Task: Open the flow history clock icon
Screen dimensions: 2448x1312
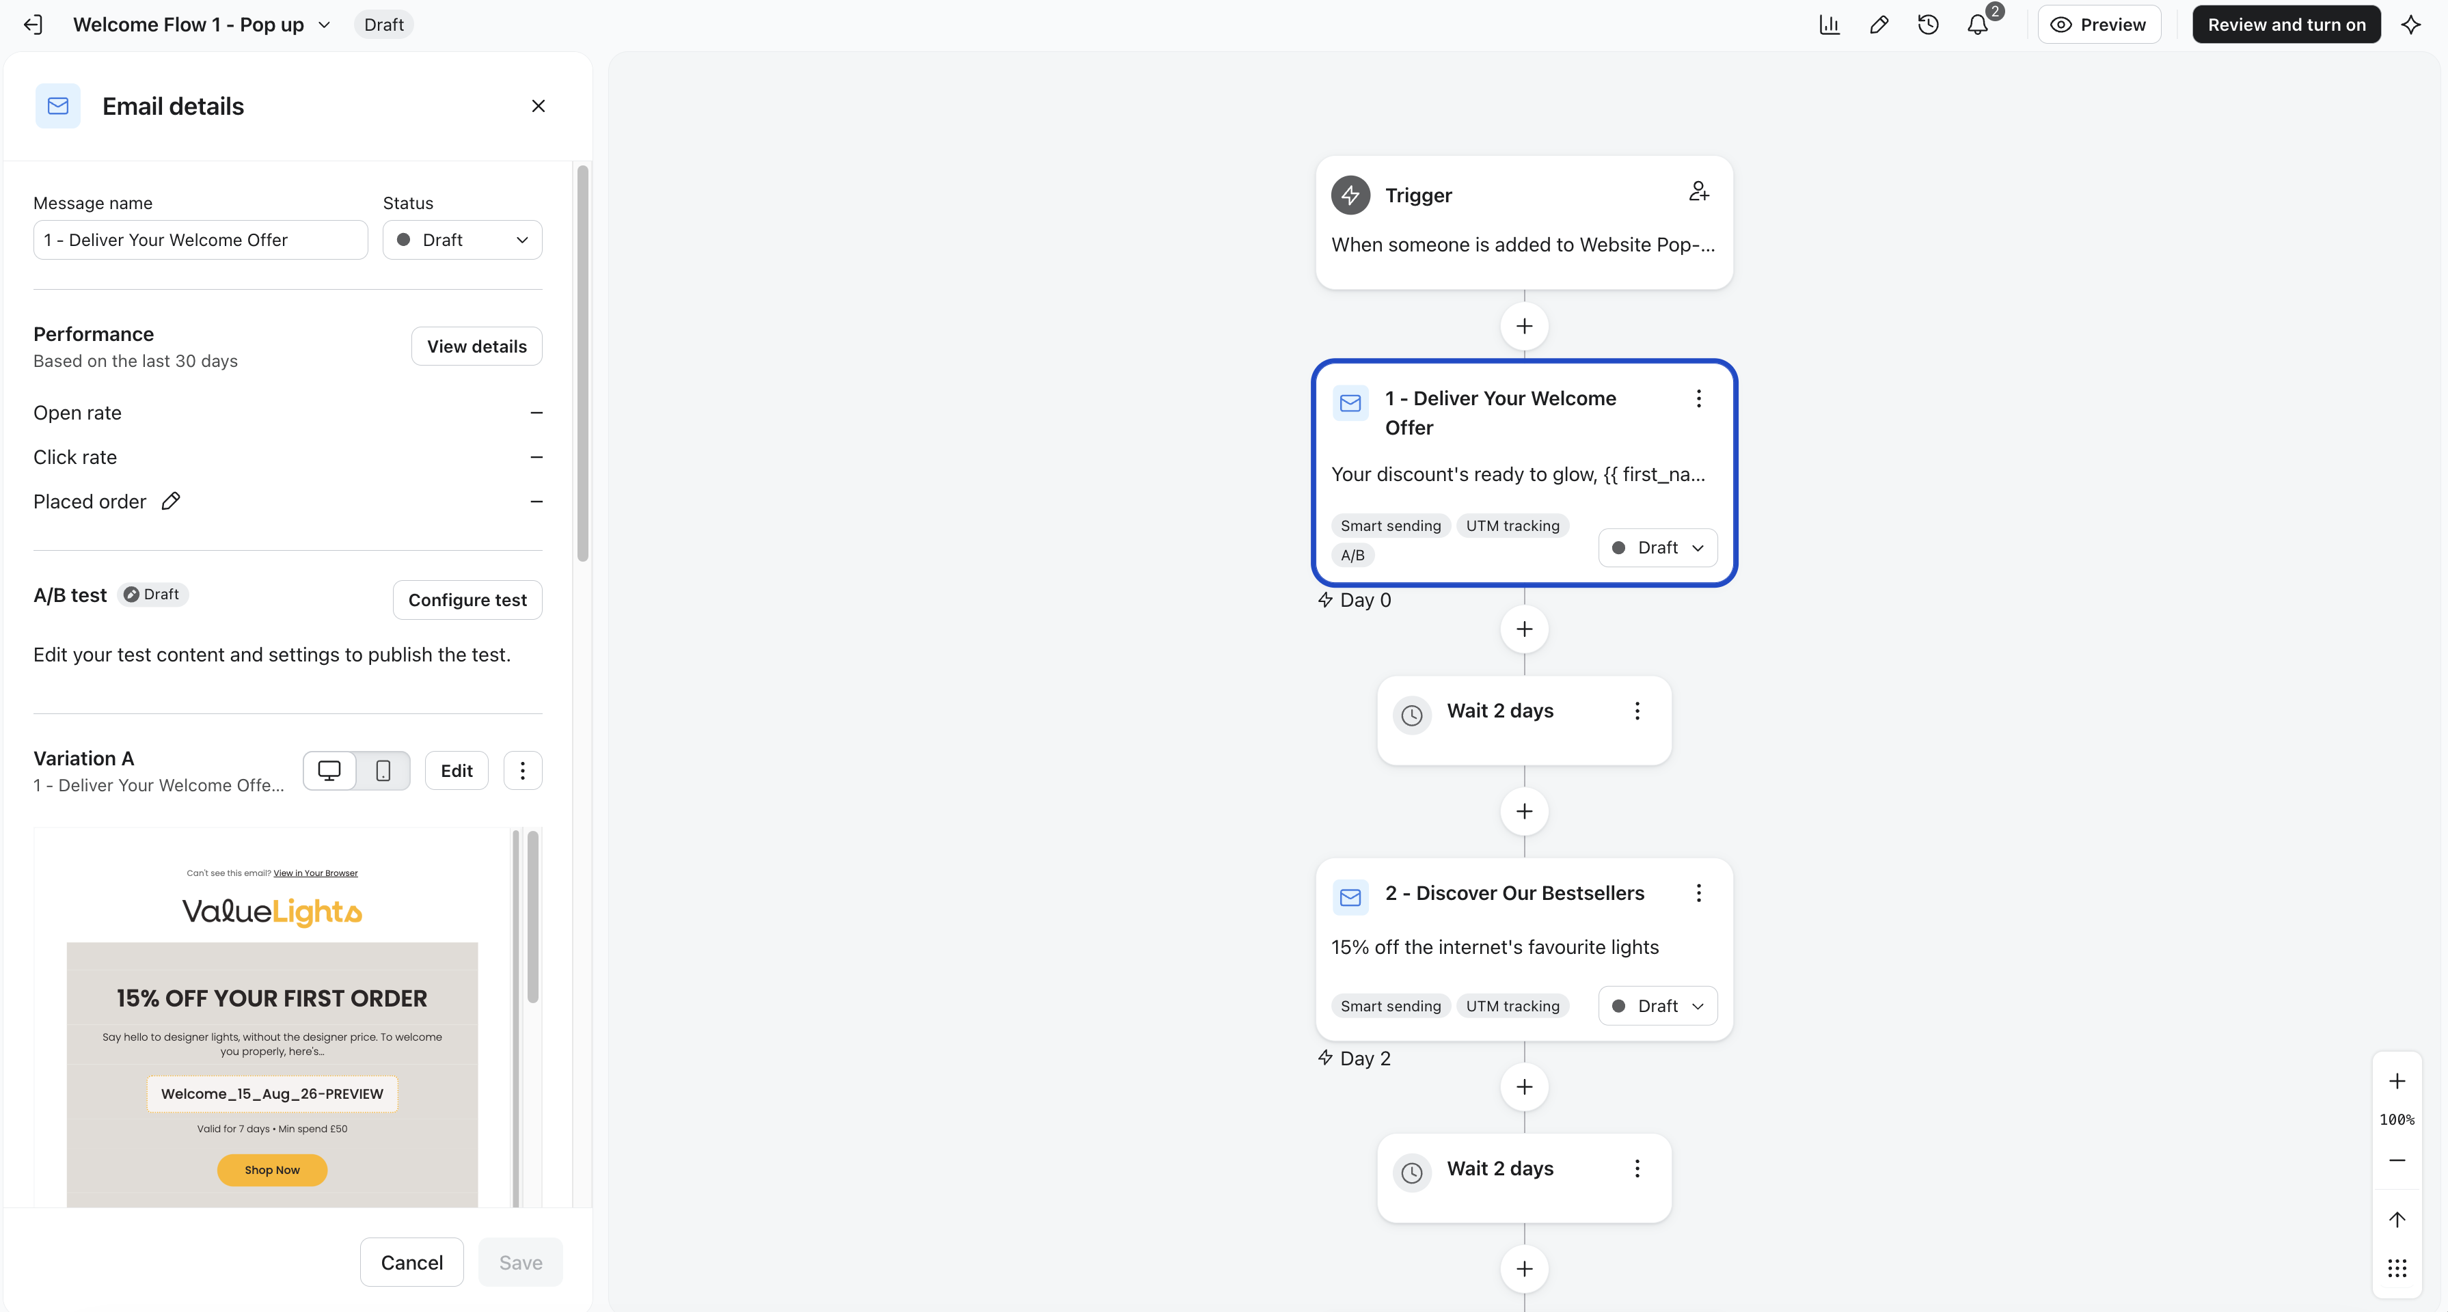Action: (1928, 25)
